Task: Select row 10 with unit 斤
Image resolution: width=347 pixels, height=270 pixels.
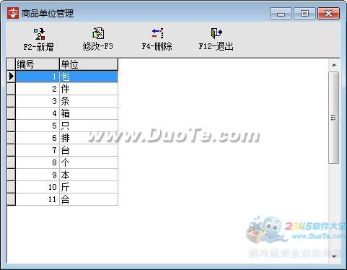Action: pyautogui.click(x=66, y=187)
